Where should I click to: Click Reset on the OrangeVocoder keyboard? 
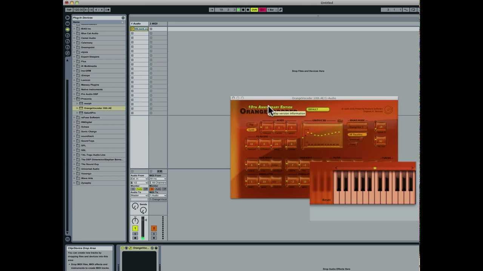pyautogui.click(x=326, y=200)
